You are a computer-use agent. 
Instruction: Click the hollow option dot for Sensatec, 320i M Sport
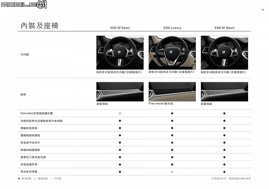(x=120, y=113)
